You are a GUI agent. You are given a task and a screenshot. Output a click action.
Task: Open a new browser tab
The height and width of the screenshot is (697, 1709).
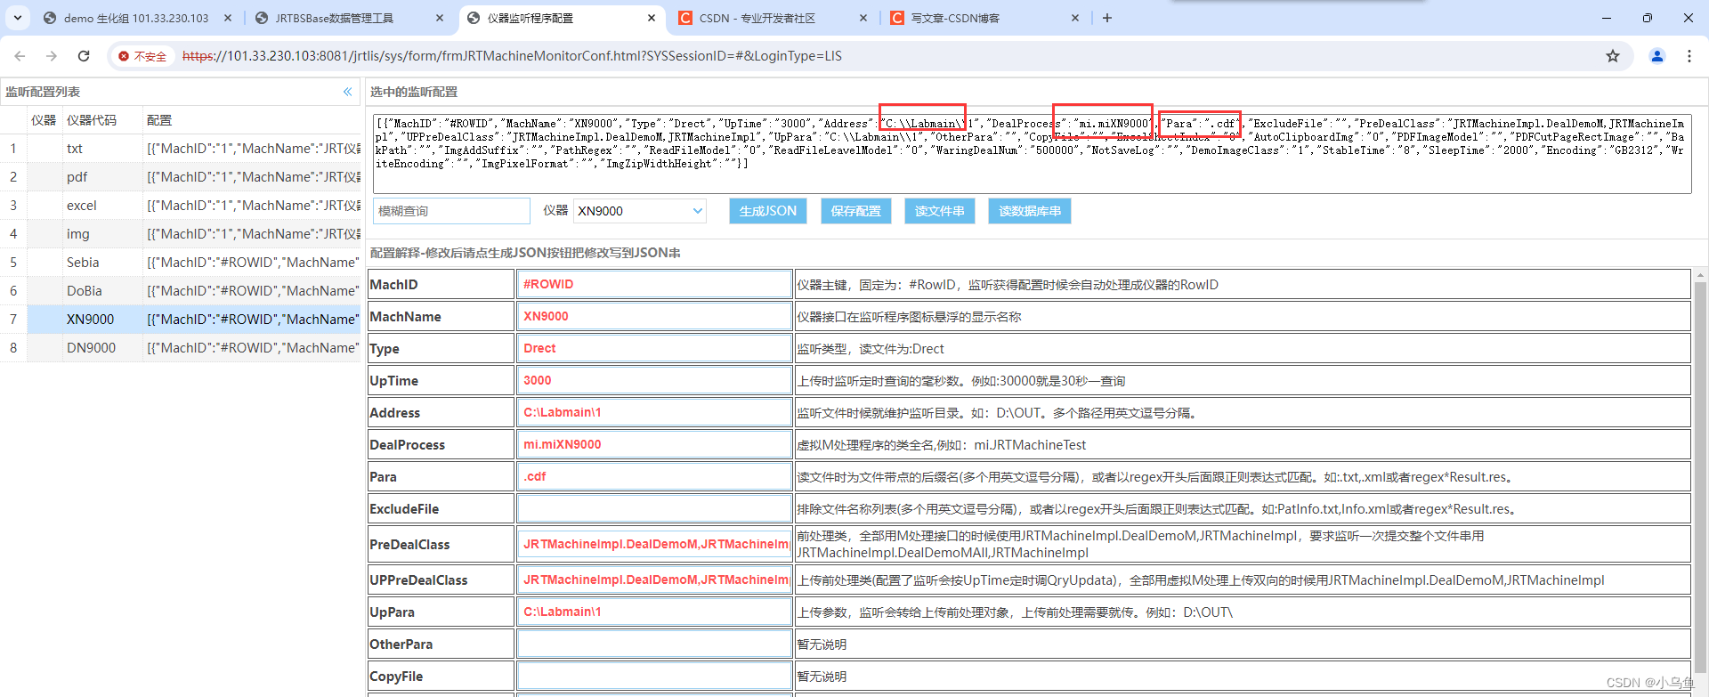pos(1107,18)
